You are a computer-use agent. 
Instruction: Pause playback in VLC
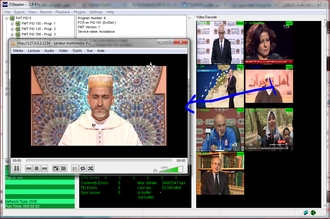(16, 168)
